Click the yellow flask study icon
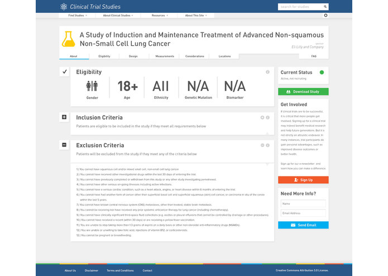Screen dimensions: 388x276 click(68, 39)
